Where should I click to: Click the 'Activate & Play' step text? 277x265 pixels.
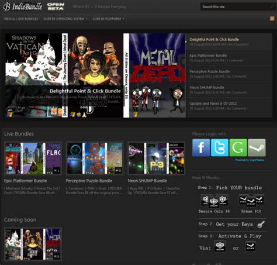coord(240,236)
